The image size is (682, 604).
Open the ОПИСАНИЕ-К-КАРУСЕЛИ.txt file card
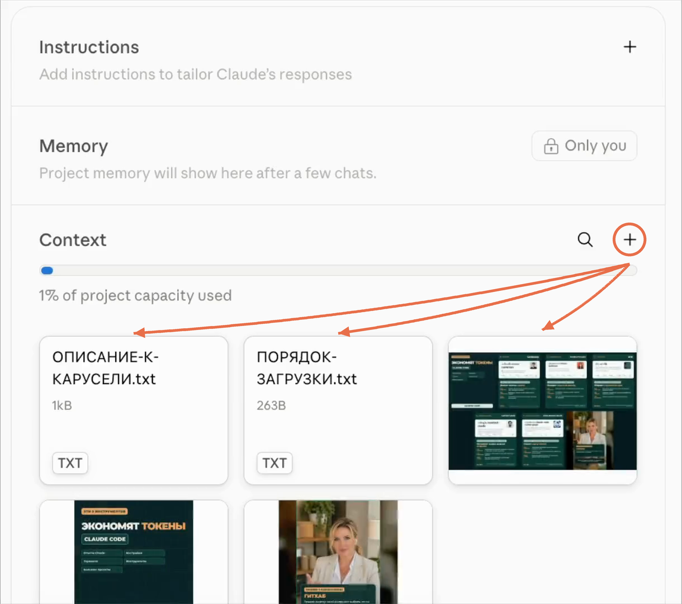(134, 410)
